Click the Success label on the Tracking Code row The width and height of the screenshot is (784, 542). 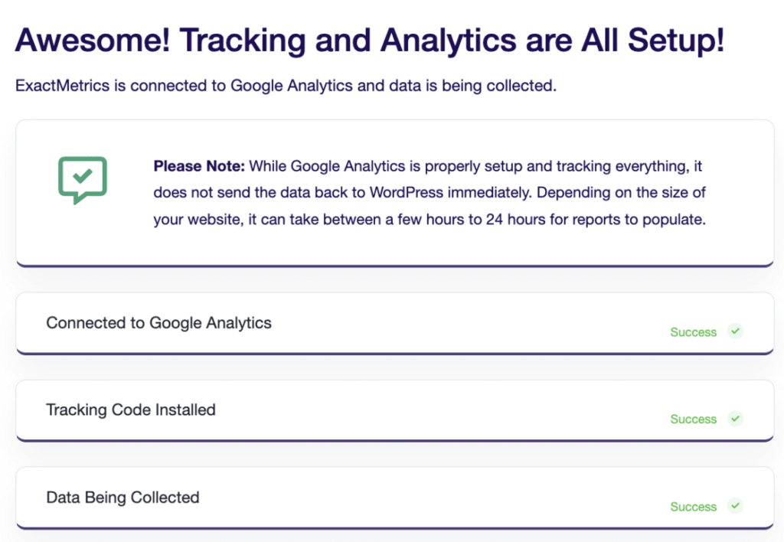tap(693, 420)
